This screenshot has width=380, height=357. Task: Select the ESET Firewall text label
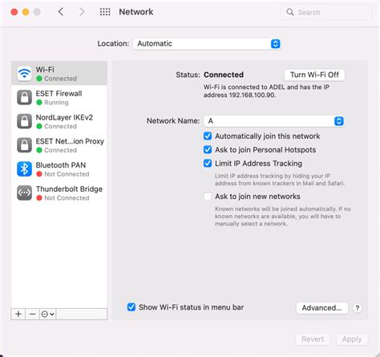59,94
